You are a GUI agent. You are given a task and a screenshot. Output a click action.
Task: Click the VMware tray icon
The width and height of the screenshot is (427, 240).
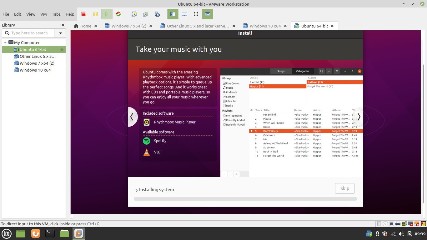tap(369, 234)
